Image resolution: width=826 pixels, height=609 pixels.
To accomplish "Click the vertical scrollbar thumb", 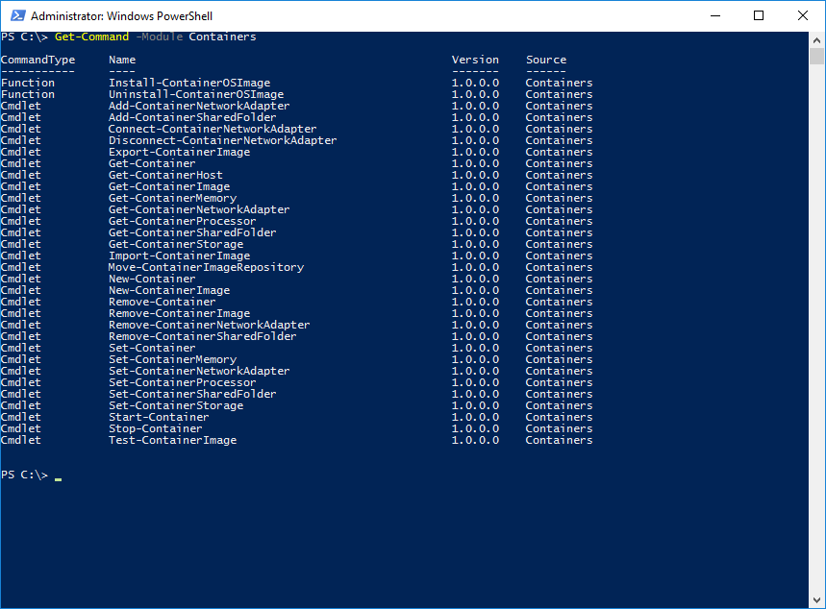I will pos(816,57).
